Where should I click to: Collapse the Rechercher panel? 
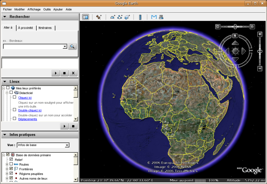pyautogui.click(x=5, y=17)
